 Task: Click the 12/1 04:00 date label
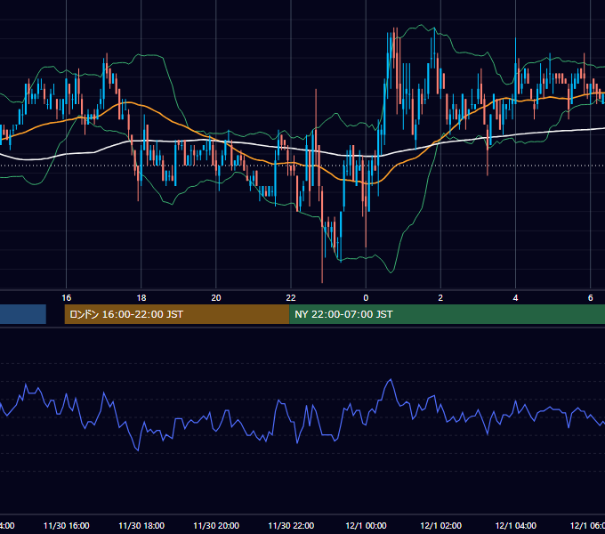pyautogui.click(x=515, y=525)
